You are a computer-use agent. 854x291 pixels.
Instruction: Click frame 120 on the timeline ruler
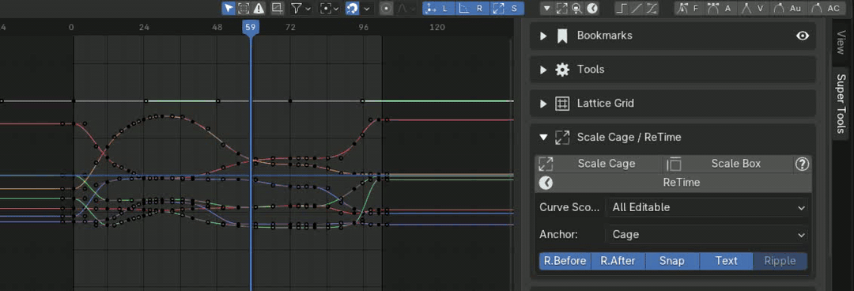pyautogui.click(x=436, y=27)
